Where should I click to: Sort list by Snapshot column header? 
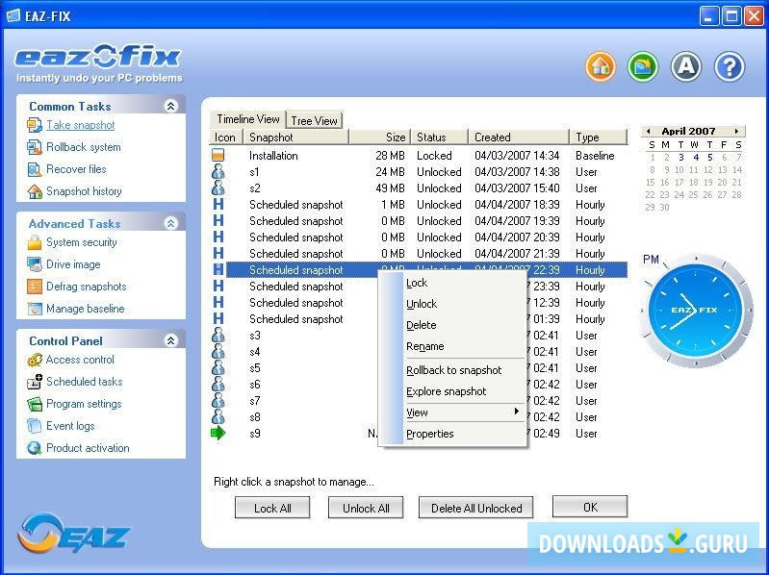click(x=295, y=137)
